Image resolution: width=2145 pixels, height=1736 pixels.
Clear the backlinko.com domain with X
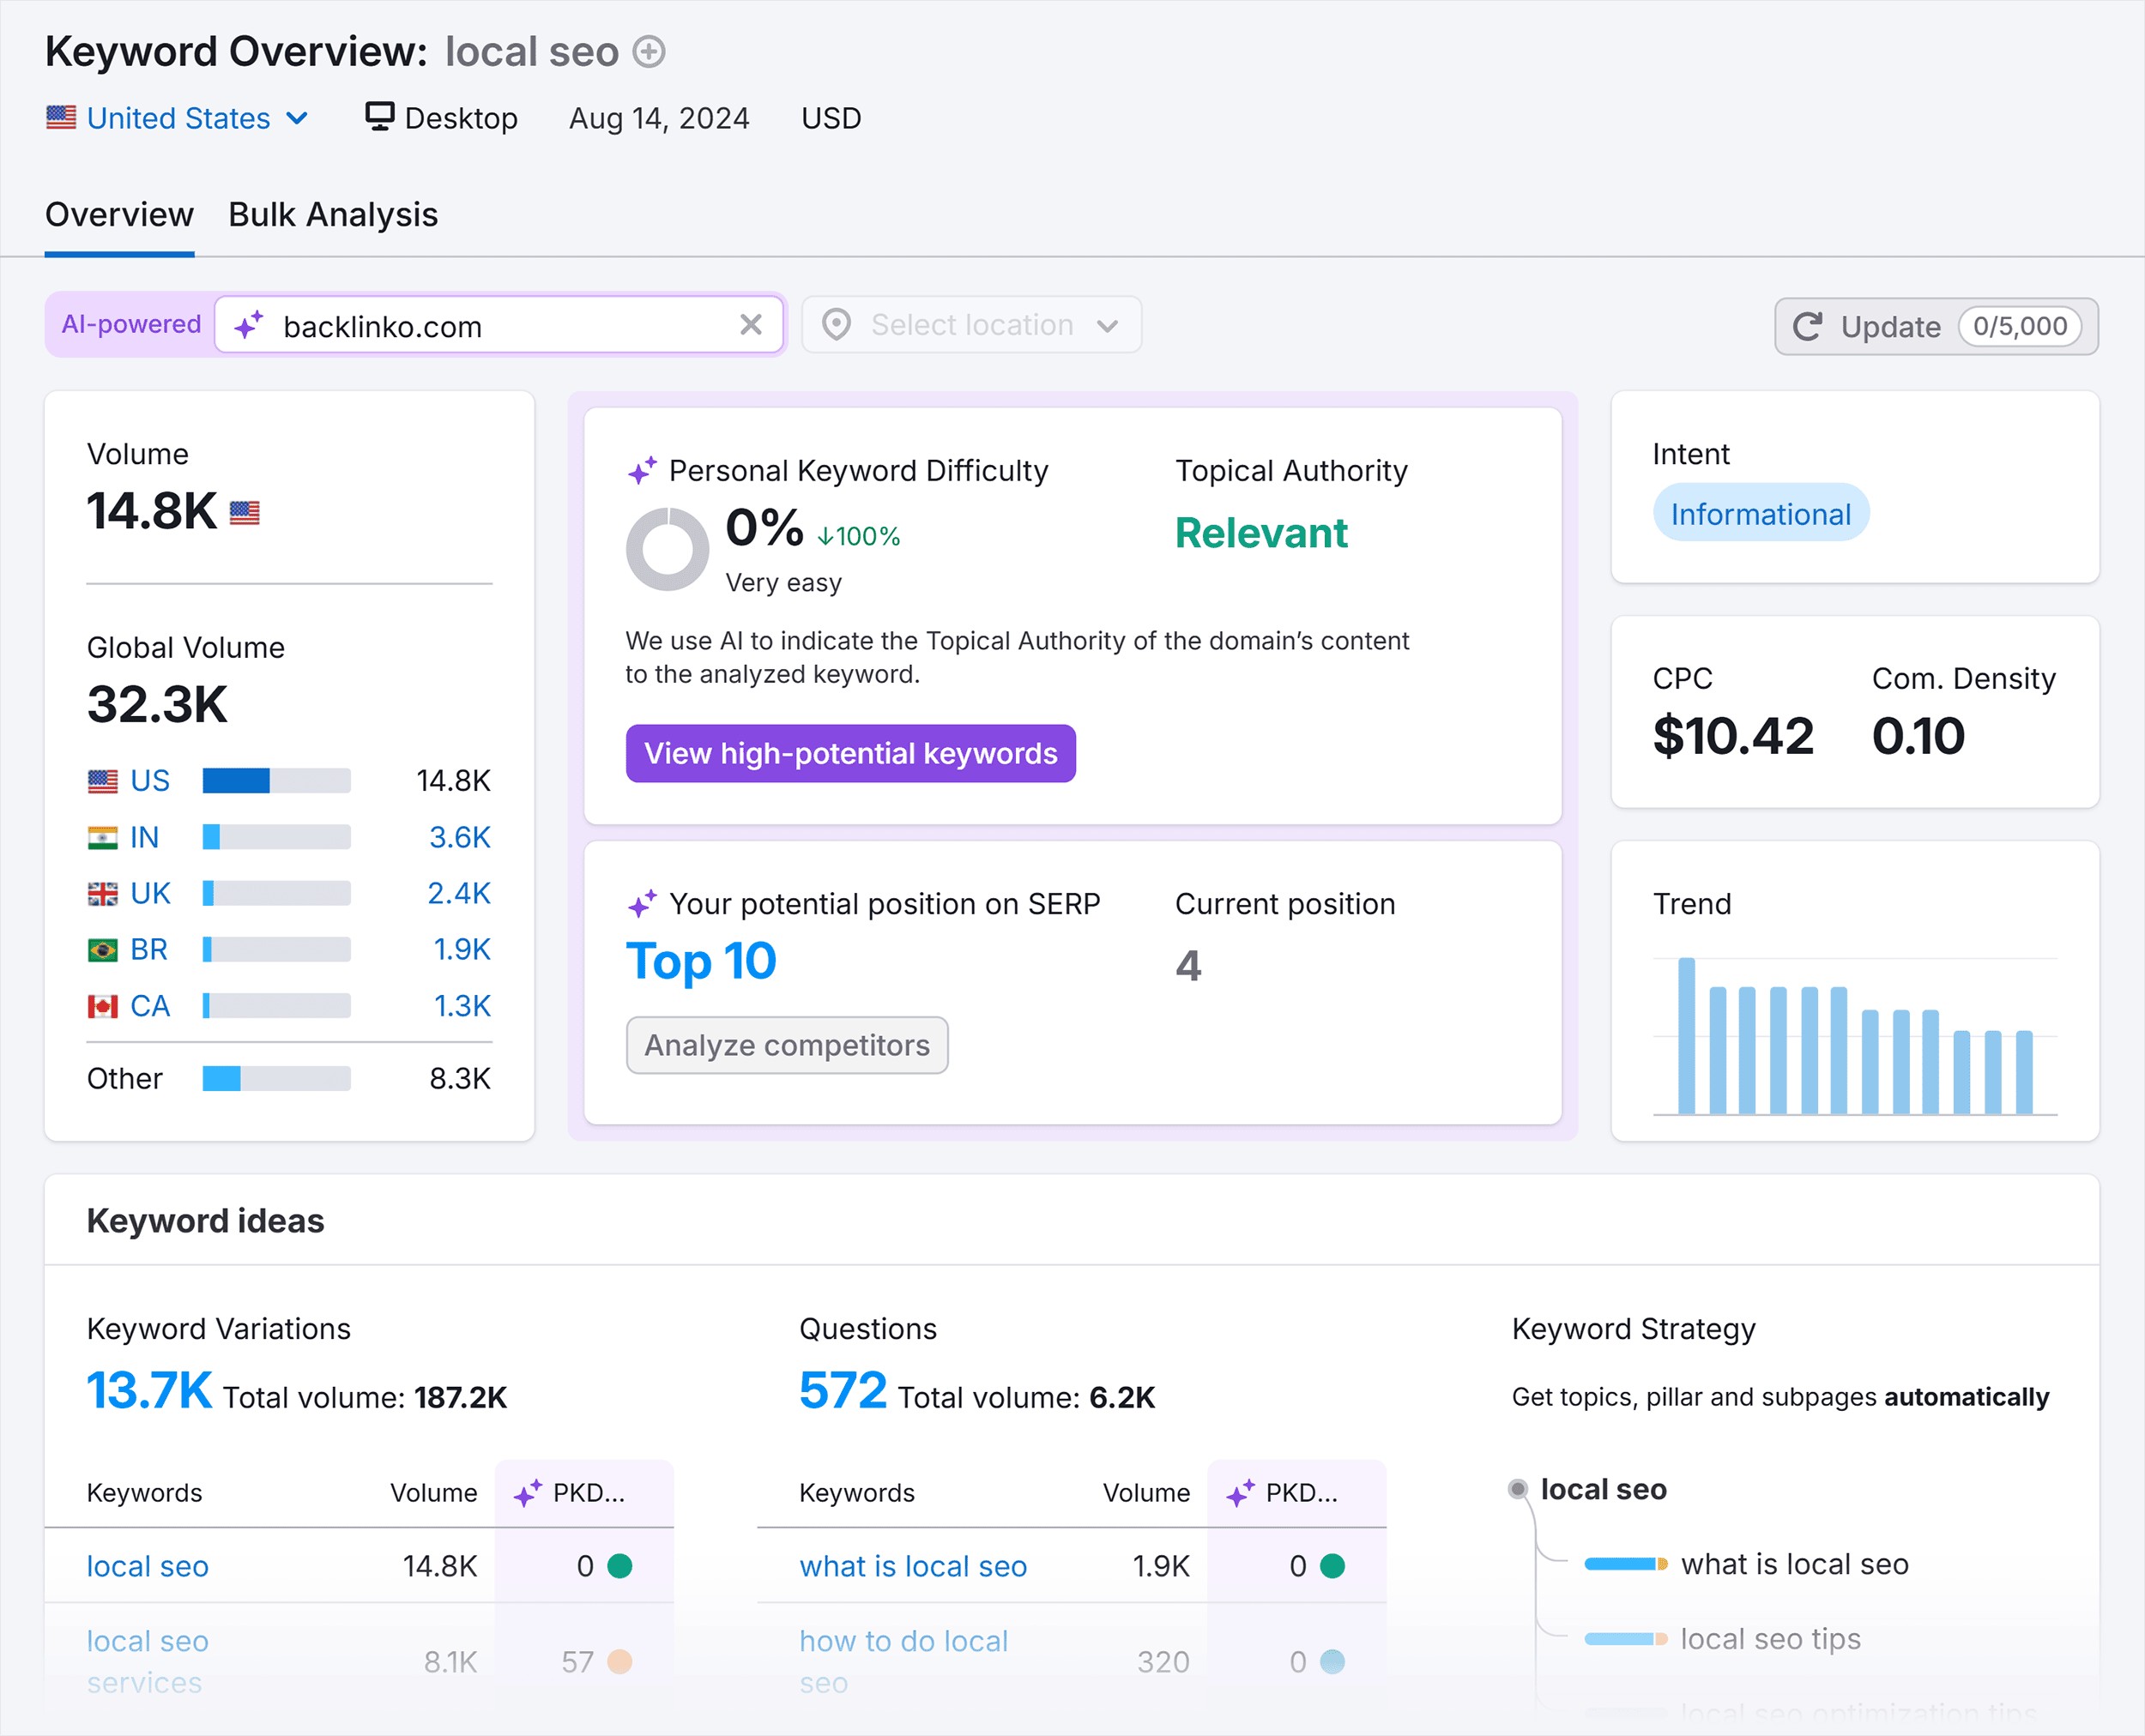coord(751,324)
